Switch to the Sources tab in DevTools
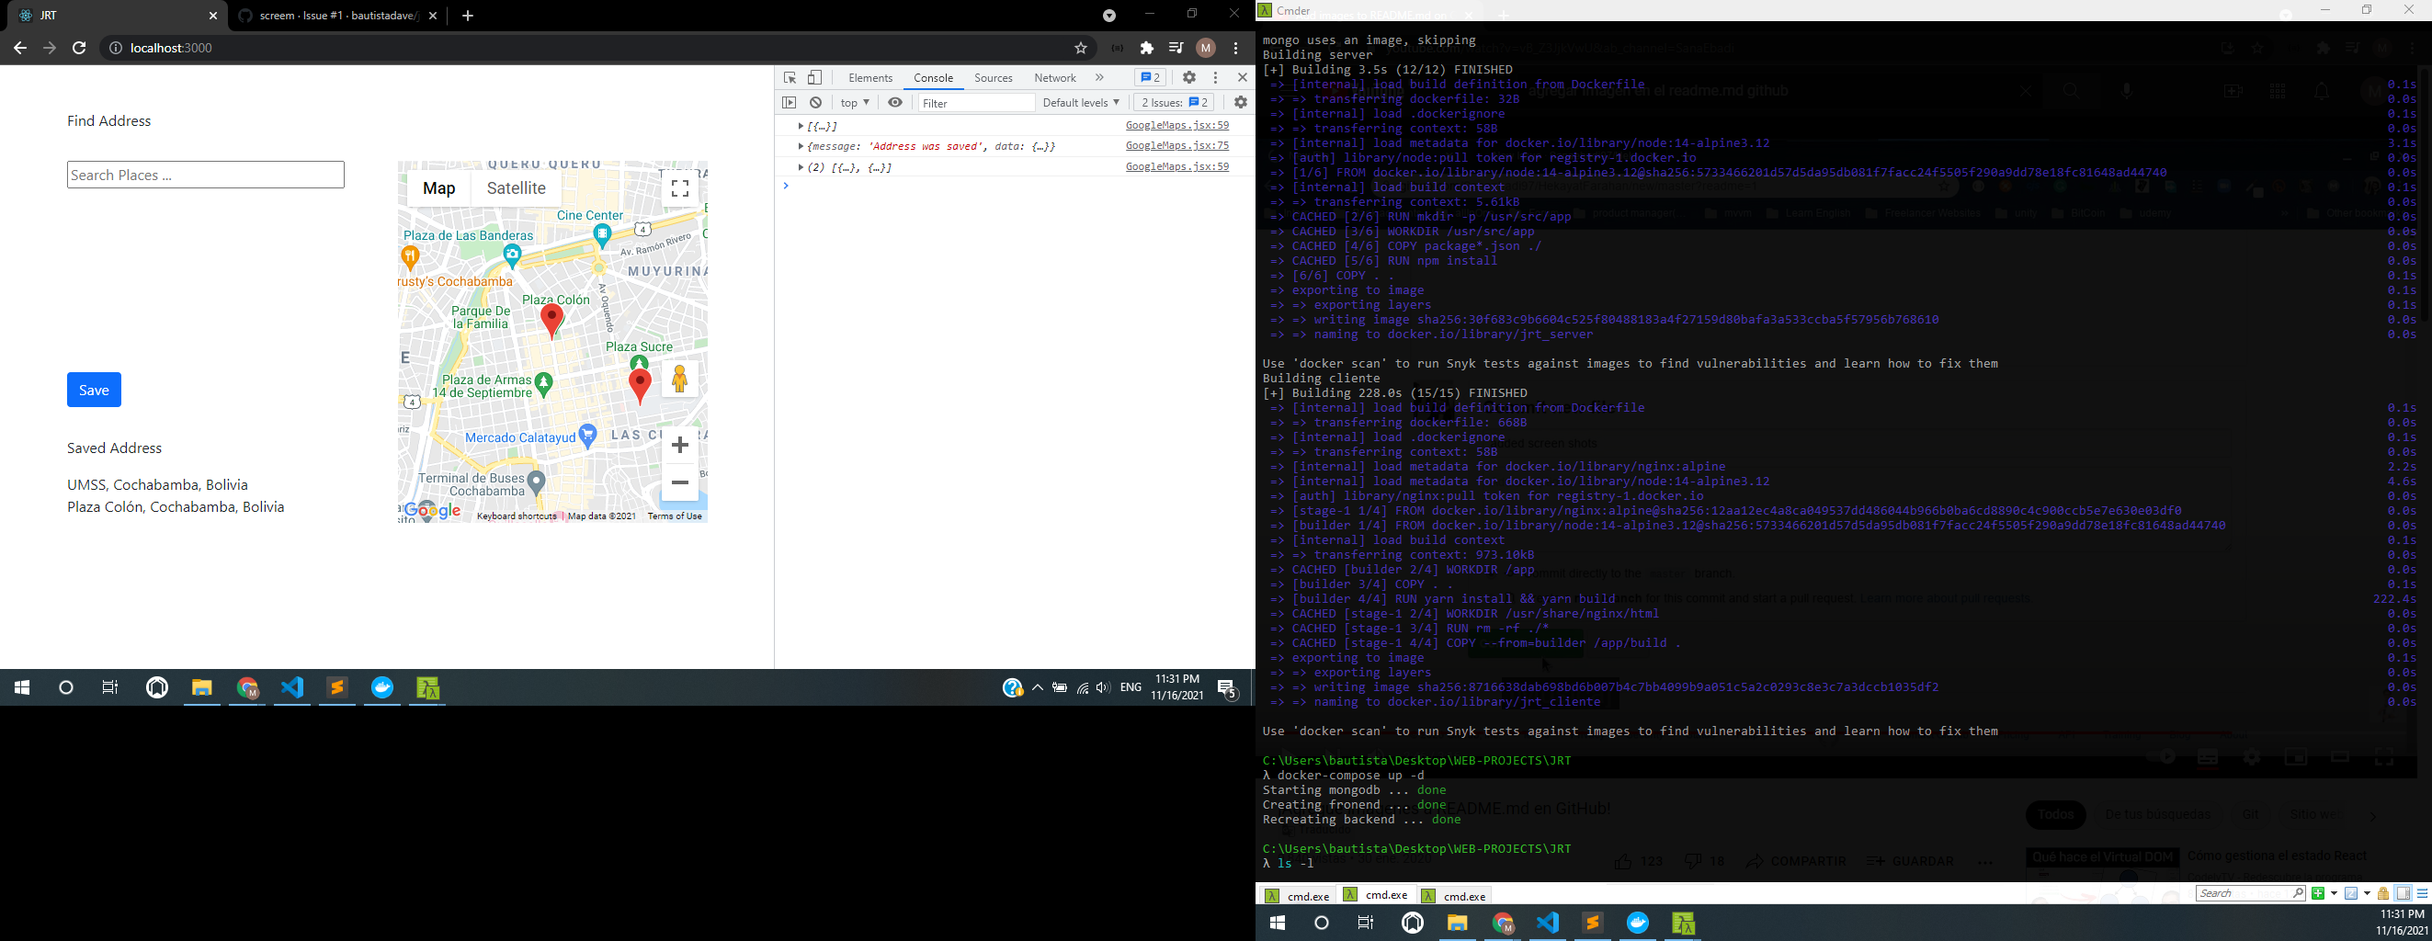The height and width of the screenshot is (941, 2432). pos(994,78)
